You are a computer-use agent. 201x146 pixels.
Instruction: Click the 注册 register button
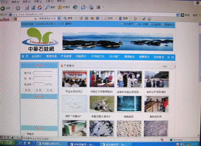click(39, 90)
